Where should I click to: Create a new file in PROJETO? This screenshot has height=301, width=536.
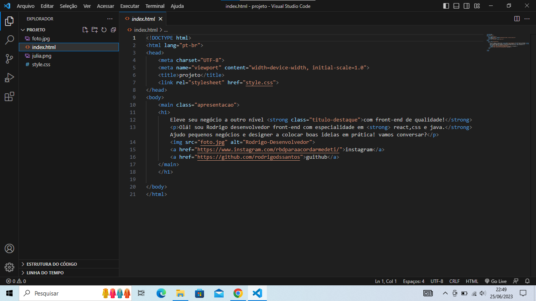point(85,30)
